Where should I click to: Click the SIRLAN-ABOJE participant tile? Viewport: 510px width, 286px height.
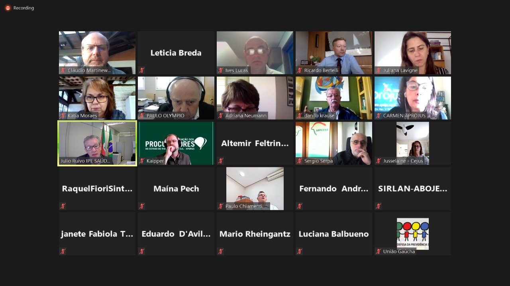pos(413,189)
